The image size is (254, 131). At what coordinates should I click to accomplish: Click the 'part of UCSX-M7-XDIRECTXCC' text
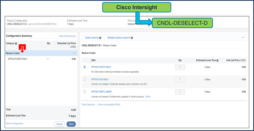(42, 24)
